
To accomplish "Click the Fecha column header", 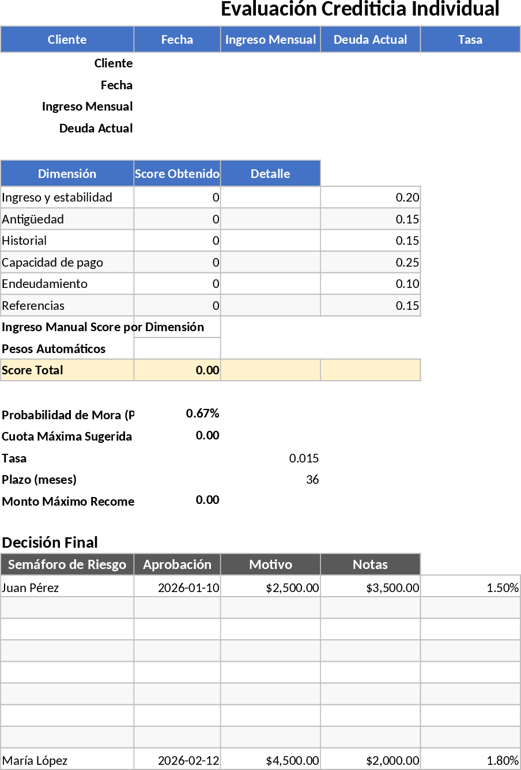I will (x=177, y=39).
